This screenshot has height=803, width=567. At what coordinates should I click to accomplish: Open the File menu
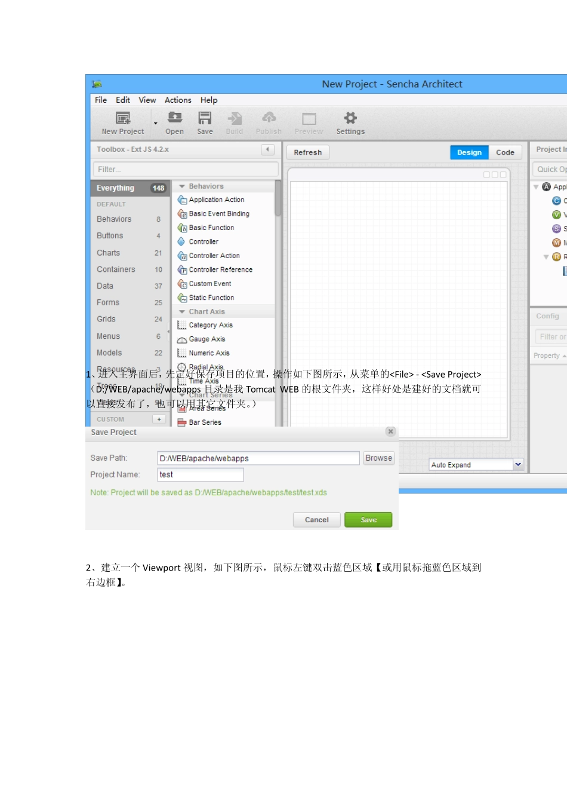pyautogui.click(x=101, y=100)
